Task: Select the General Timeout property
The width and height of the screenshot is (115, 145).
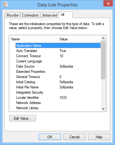Action: [28, 77]
